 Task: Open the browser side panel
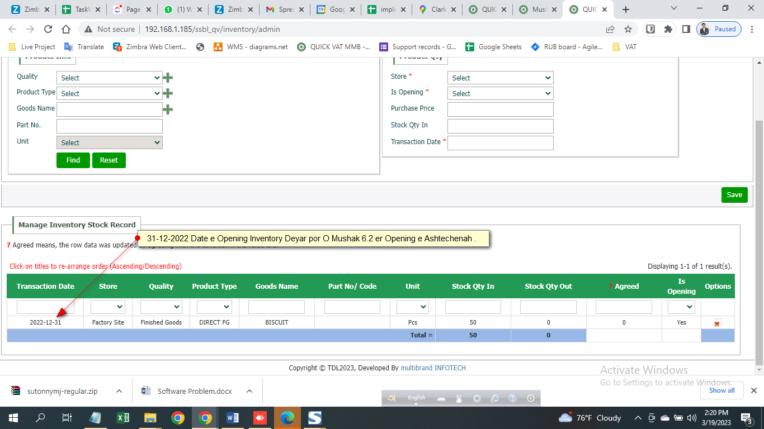(686, 29)
